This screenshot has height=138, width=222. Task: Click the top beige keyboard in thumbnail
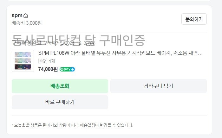point(23,54)
